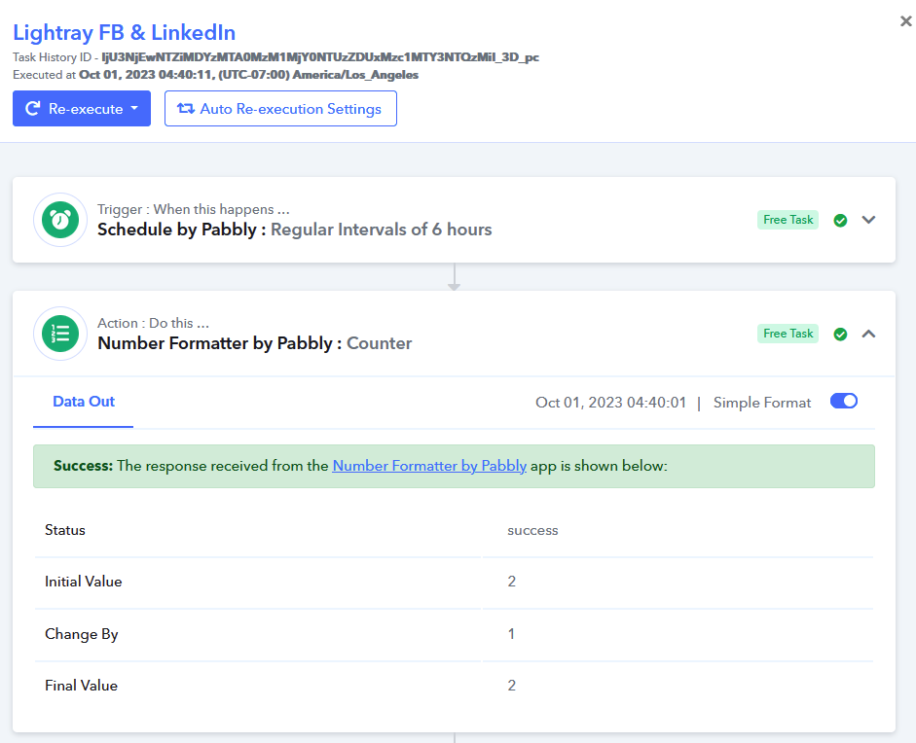
Task: Click green success checkmark on Number Formatter step
Action: (x=840, y=334)
